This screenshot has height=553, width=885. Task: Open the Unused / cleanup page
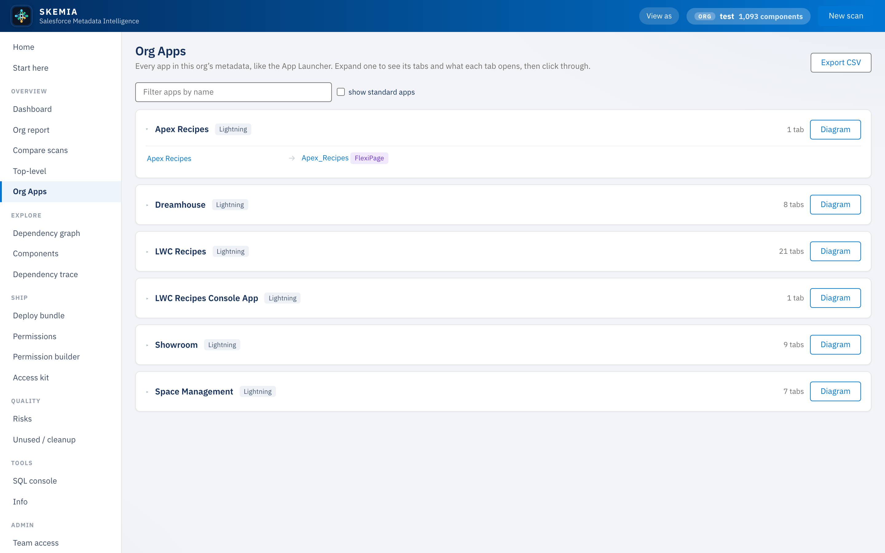(x=61, y=440)
